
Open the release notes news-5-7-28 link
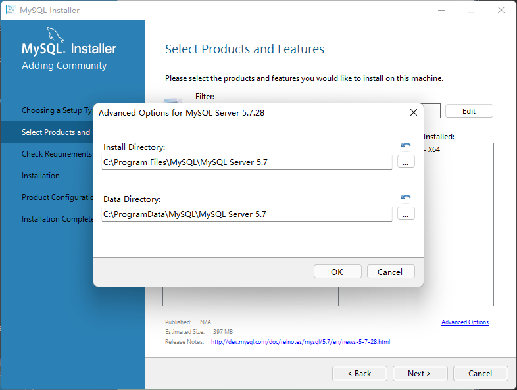(301, 342)
